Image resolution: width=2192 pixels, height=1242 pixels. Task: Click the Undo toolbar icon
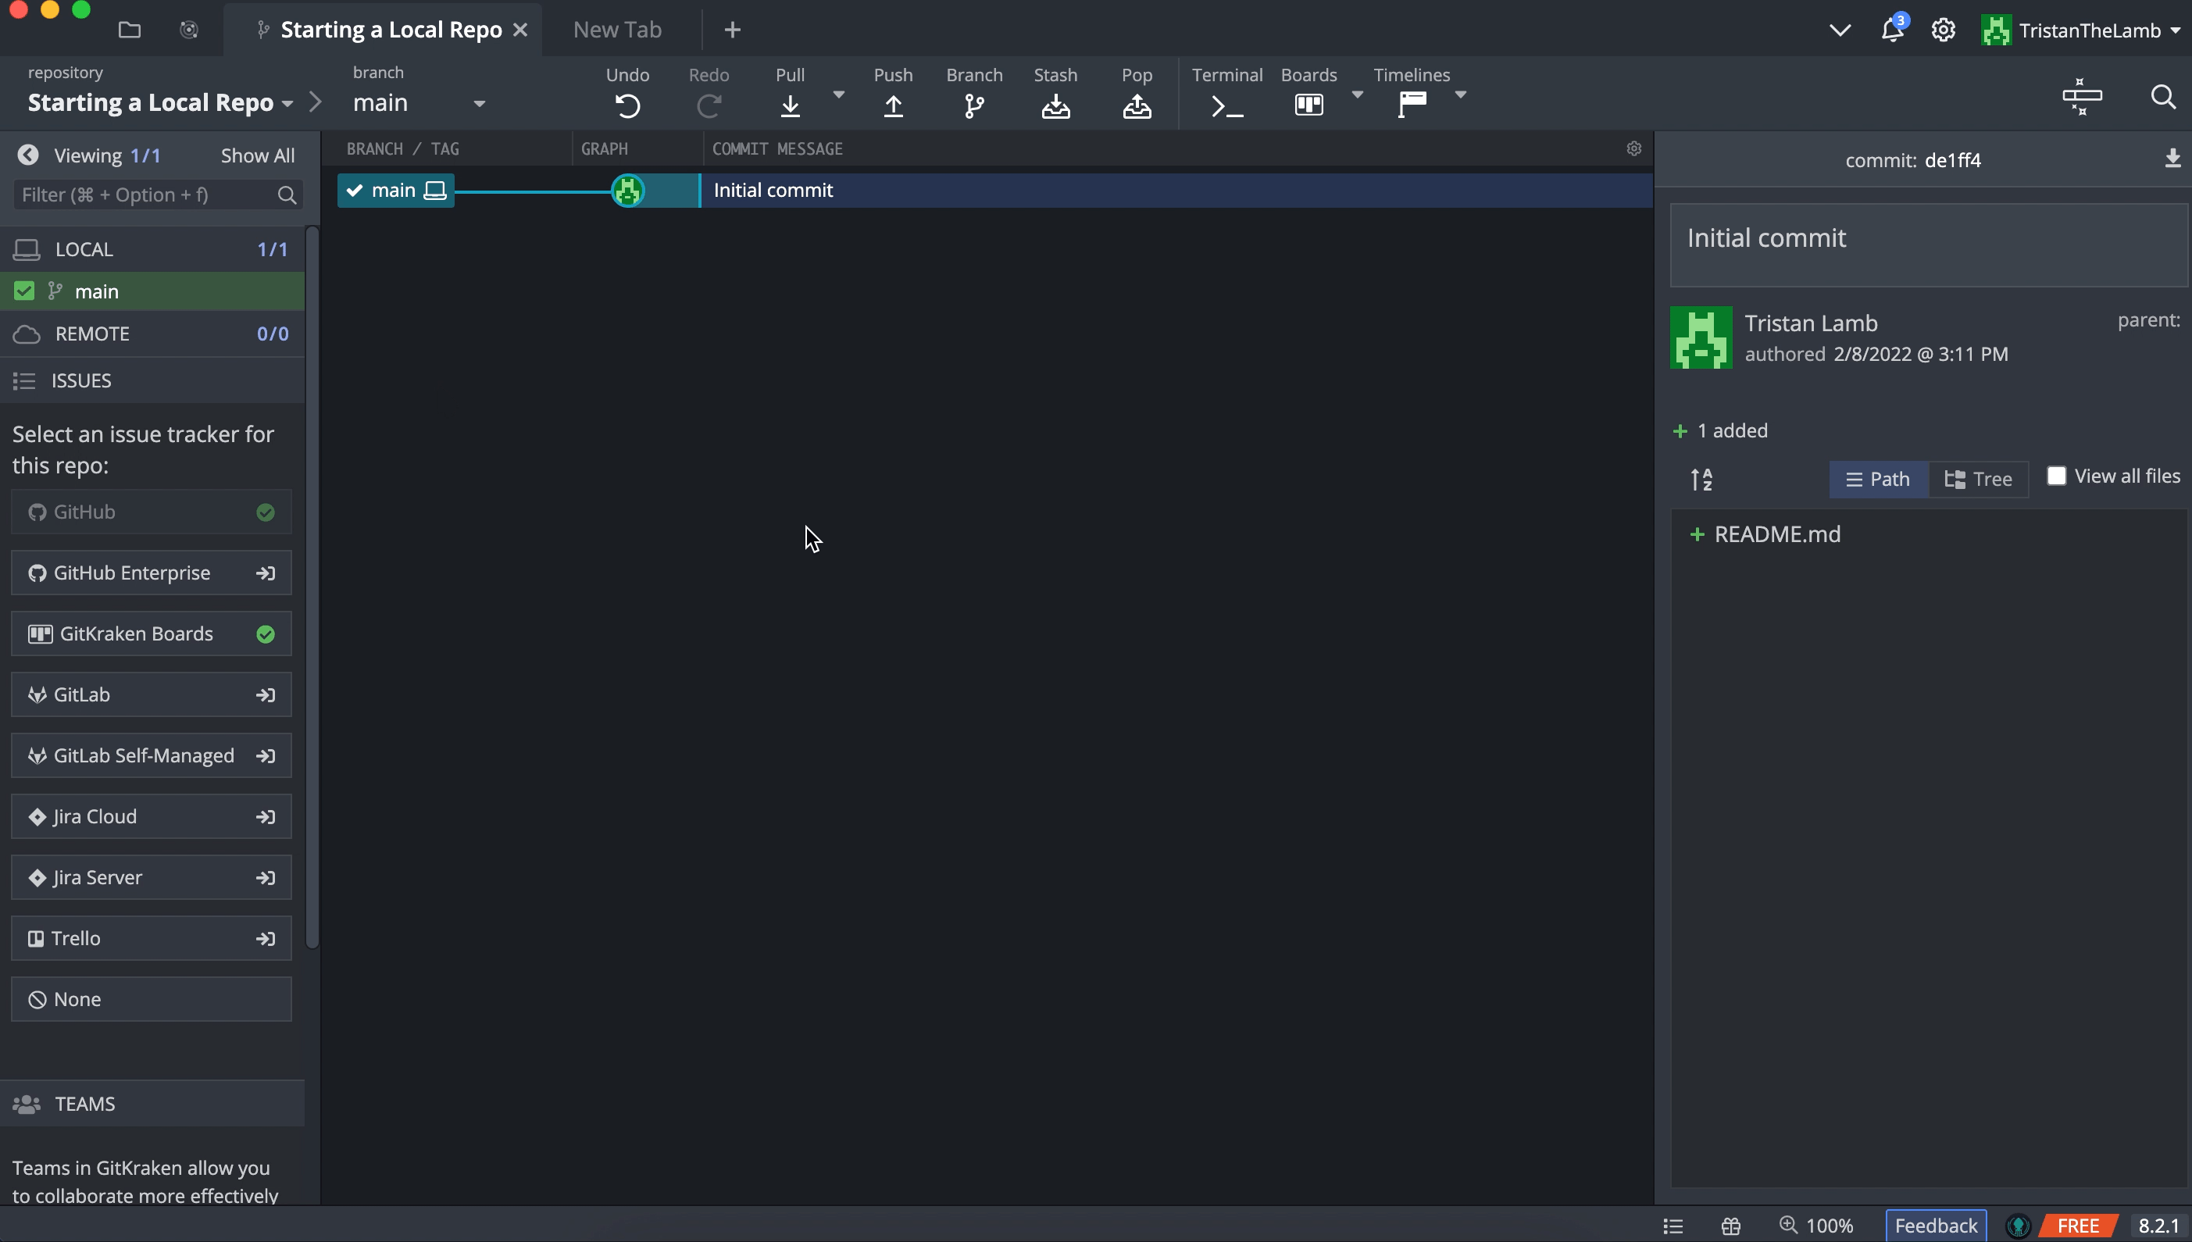click(x=628, y=107)
